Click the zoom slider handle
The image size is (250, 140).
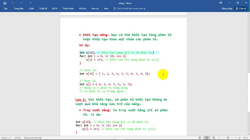pyautogui.click(x=228, y=138)
